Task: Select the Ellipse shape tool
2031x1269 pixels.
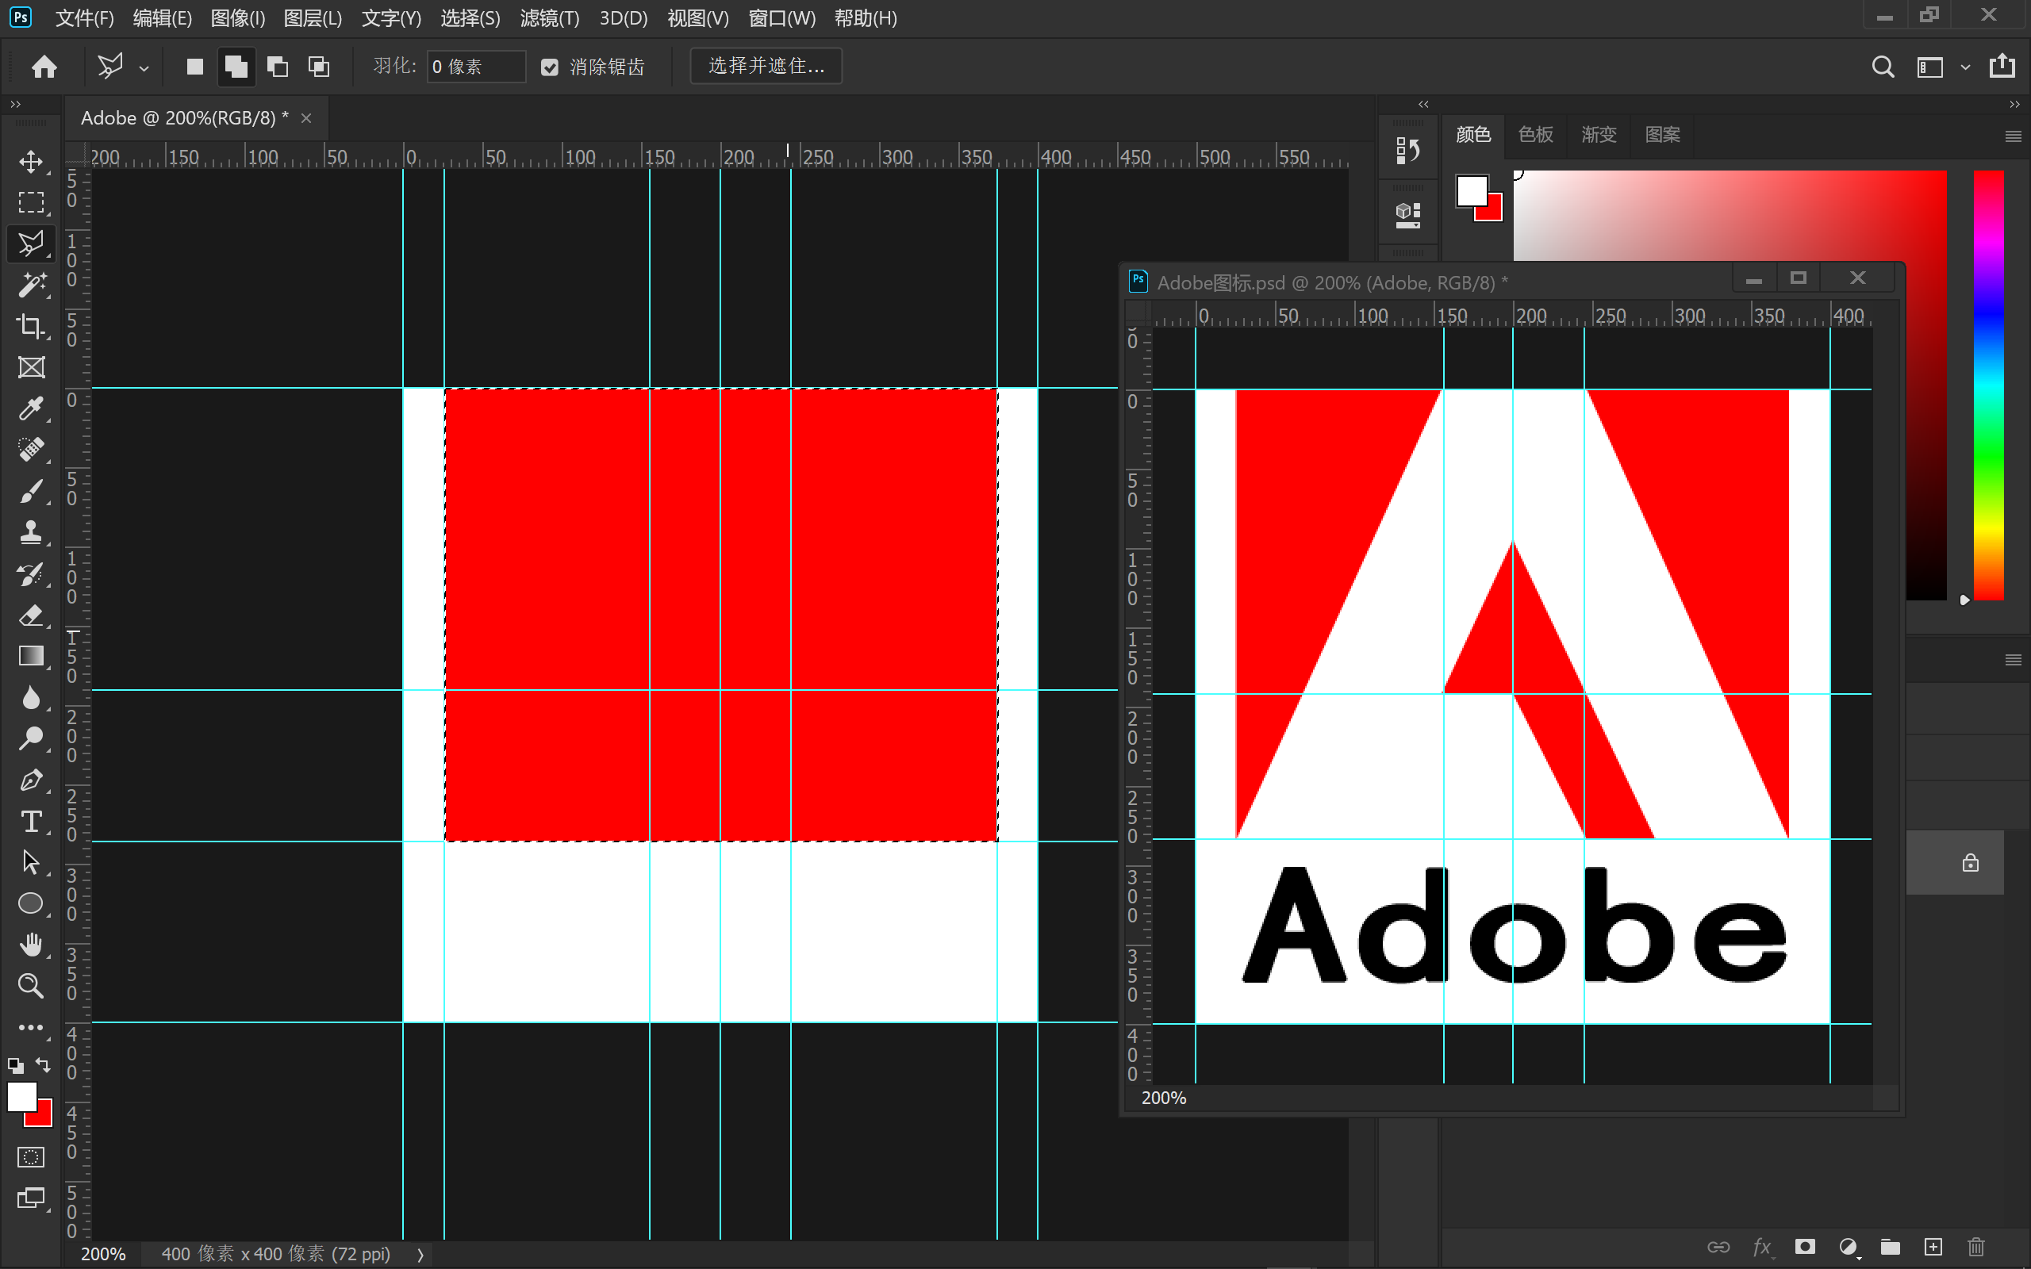Action: [x=31, y=904]
